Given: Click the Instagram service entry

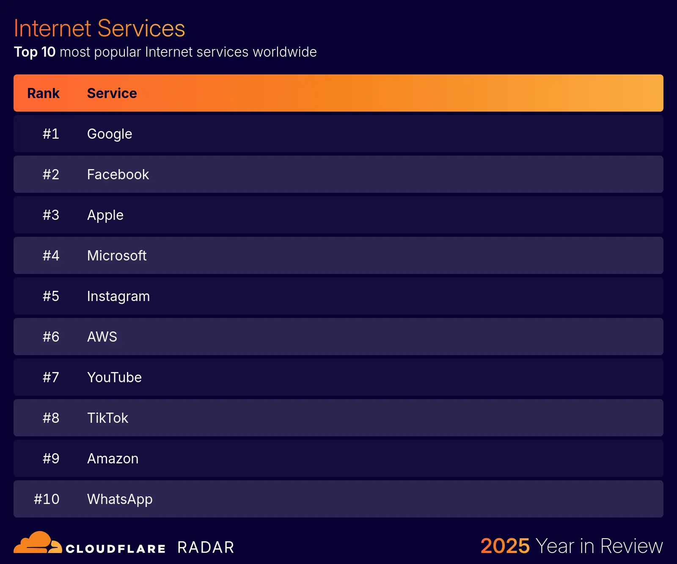Looking at the screenshot, I should tap(118, 296).
